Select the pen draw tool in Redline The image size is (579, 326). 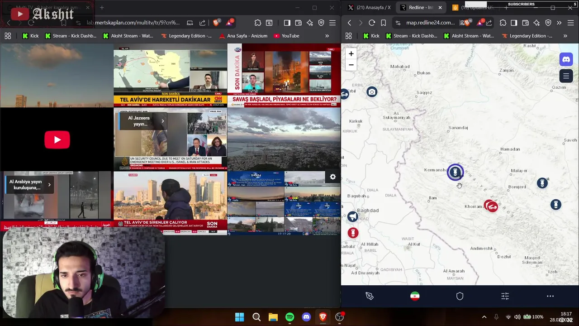click(370, 296)
